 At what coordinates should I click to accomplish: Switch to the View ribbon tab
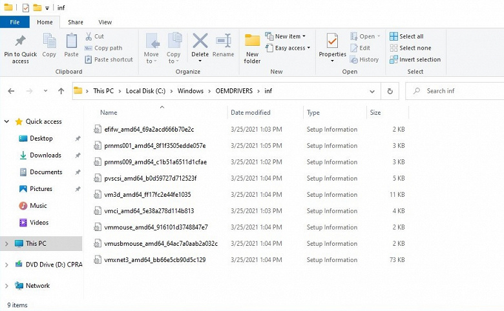coord(105,22)
